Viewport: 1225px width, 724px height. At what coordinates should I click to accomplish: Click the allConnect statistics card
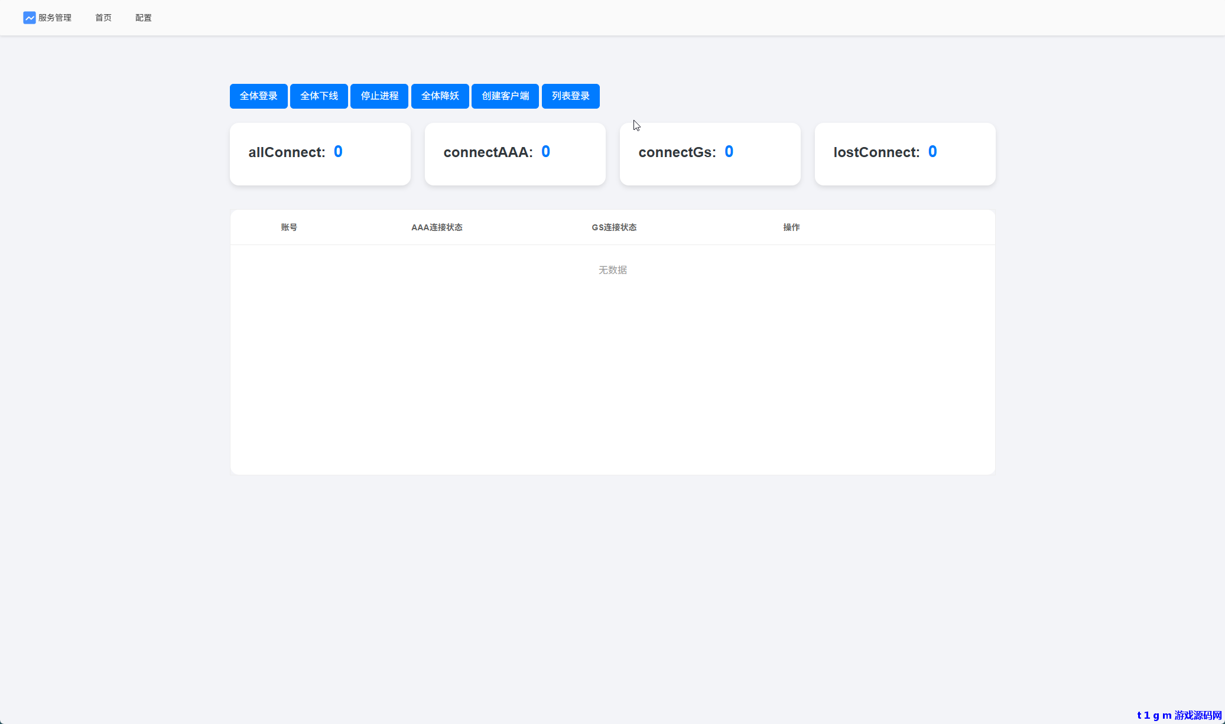320,154
